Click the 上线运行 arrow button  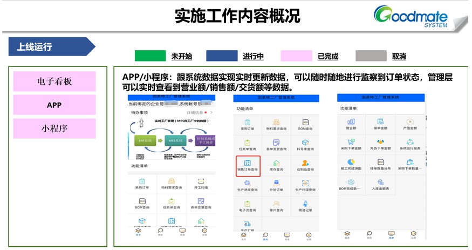coord(51,47)
